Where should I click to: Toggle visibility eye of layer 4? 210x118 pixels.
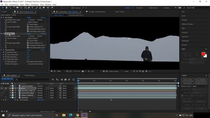(2, 93)
